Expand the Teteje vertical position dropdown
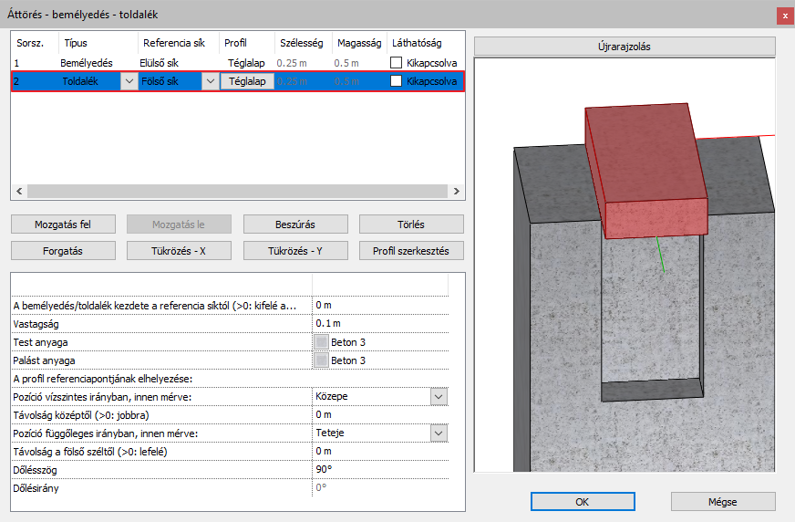 coord(439,433)
